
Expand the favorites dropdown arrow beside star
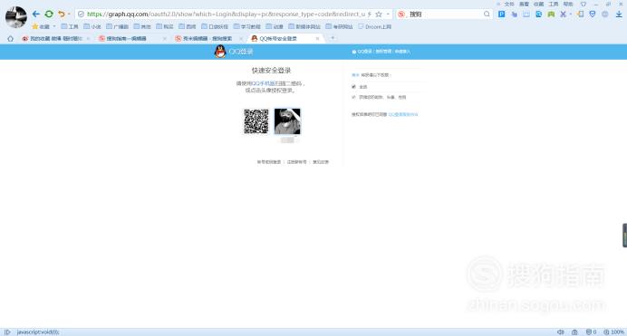tap(54, 26)
